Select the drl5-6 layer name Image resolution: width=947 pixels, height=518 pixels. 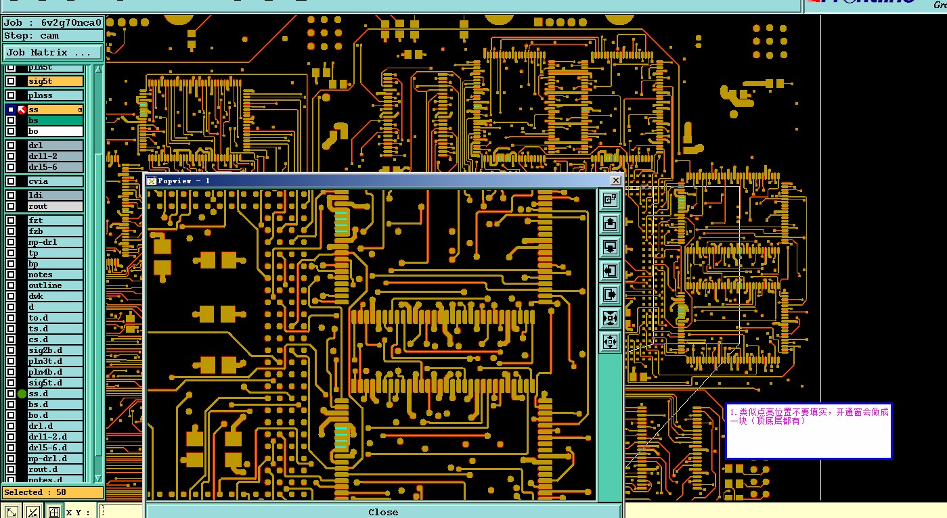(x=56, y=167)
